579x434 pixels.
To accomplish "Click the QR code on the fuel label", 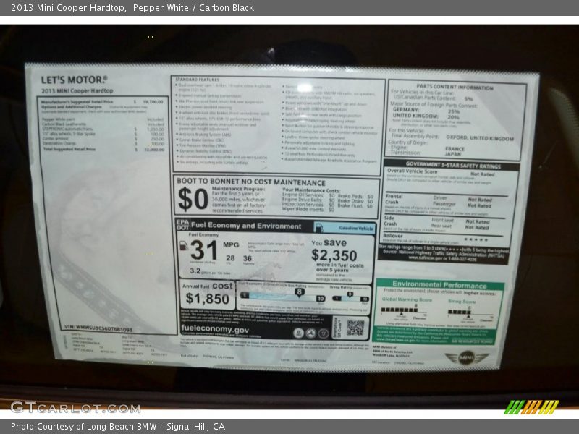I will [x=355, y=328].
